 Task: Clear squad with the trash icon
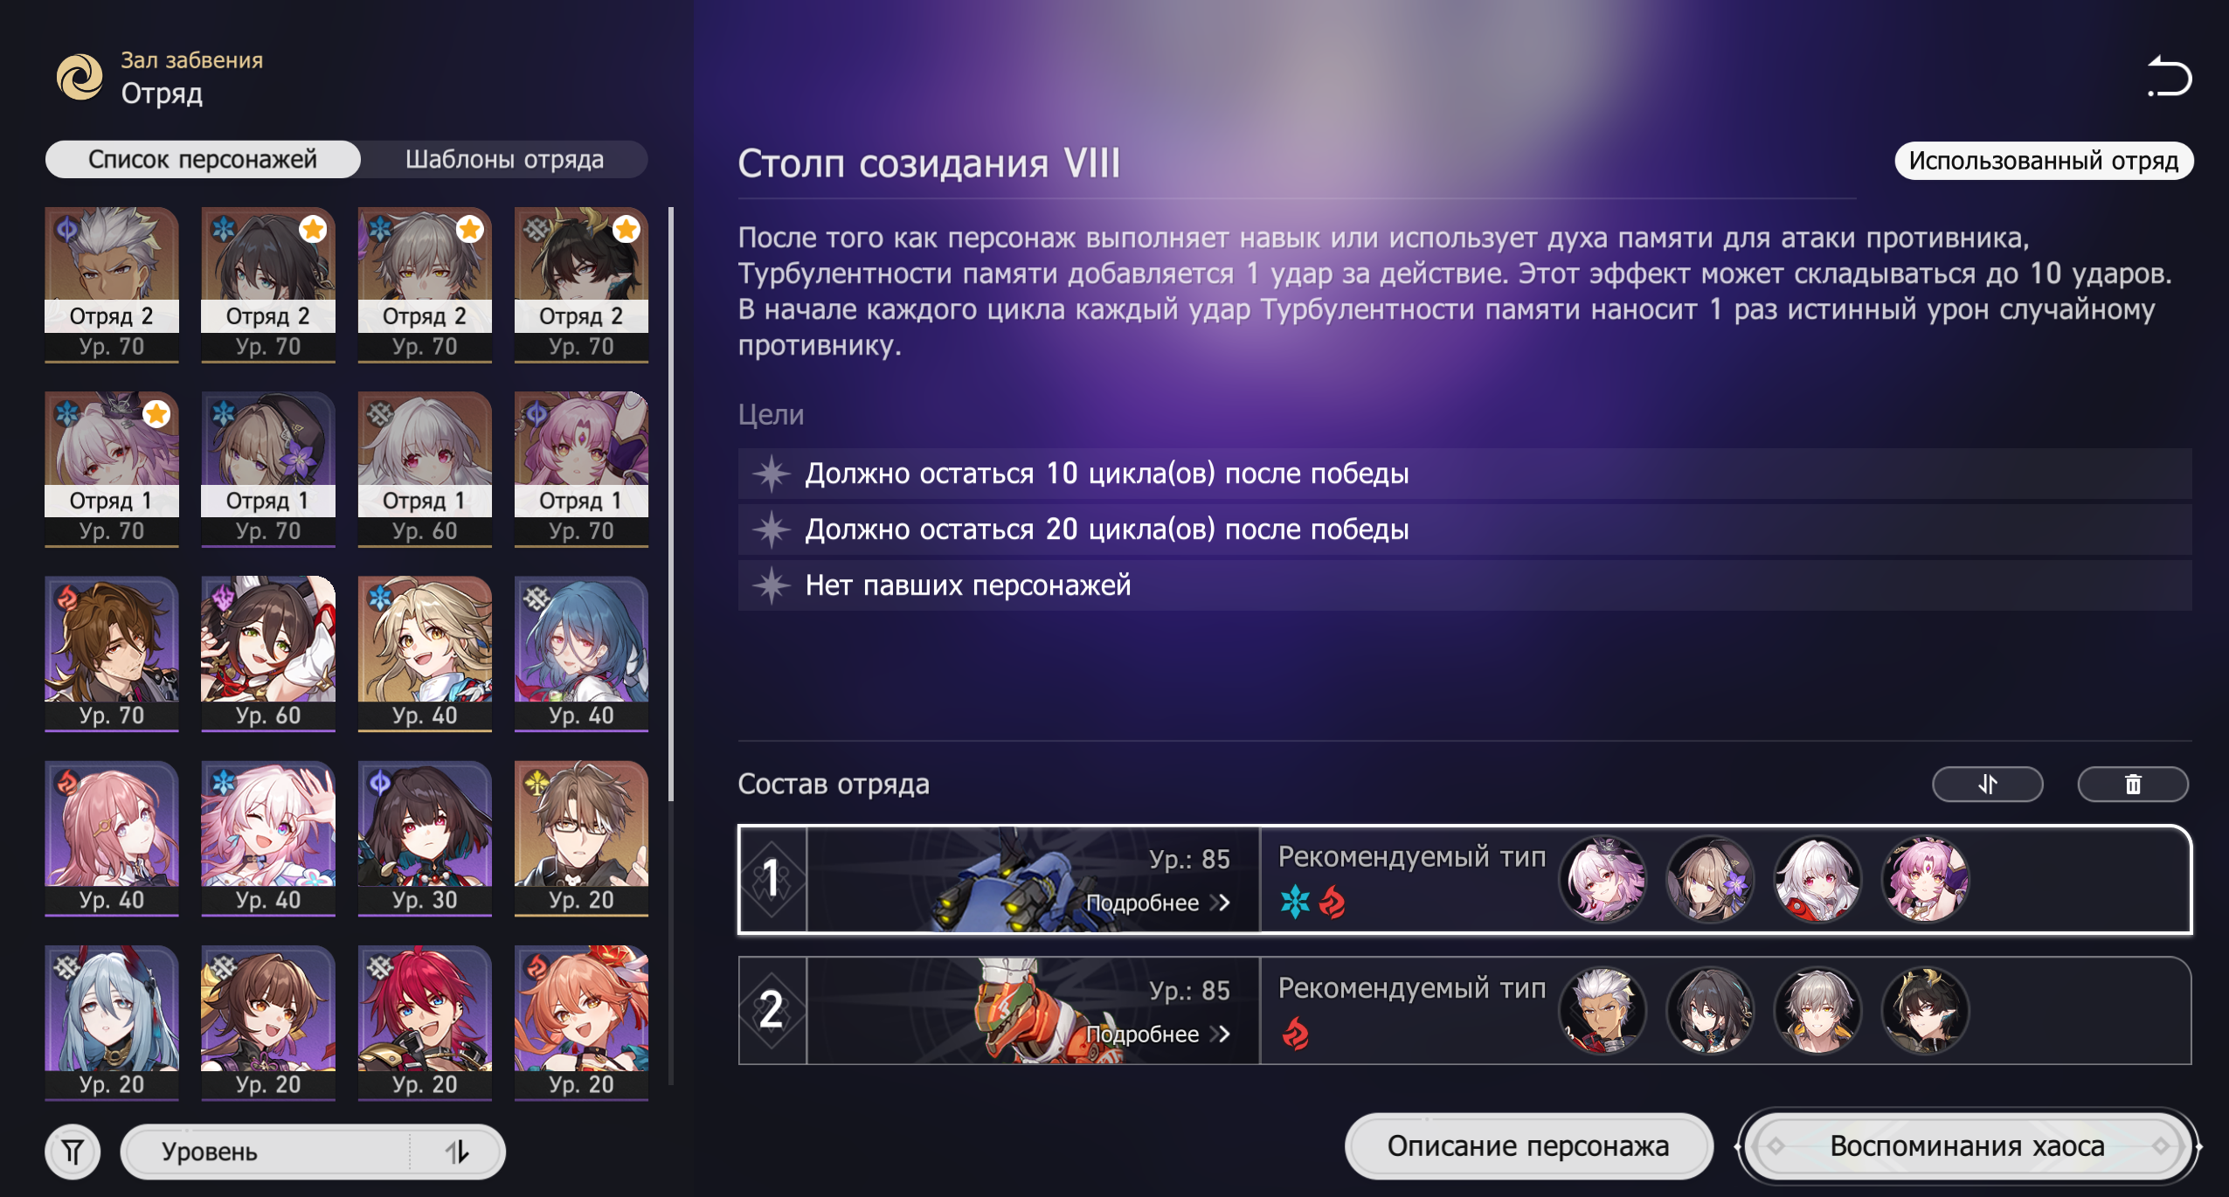pyautogui.click(x=2132, y=784)
